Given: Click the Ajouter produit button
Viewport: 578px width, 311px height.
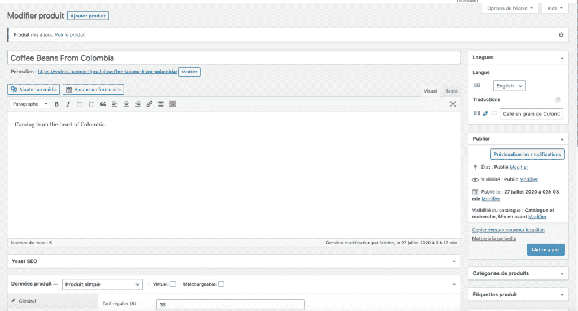Looking at the screenshot, I should tap(87, 16).
